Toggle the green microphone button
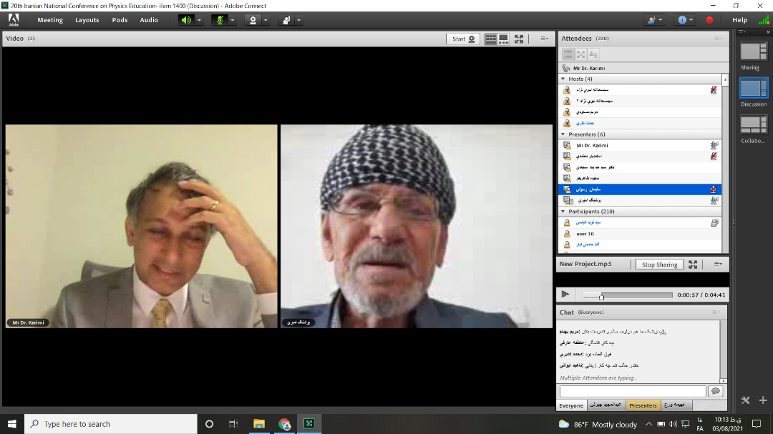 220,20
